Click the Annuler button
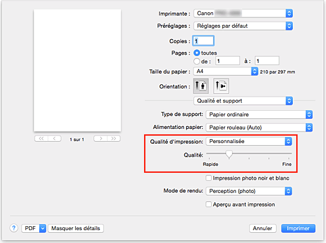The image size is (326, 243). click(x=262, y=228)
